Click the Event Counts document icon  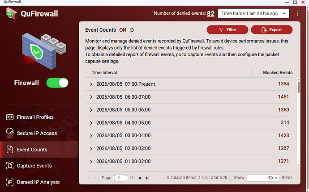[10, 150]
